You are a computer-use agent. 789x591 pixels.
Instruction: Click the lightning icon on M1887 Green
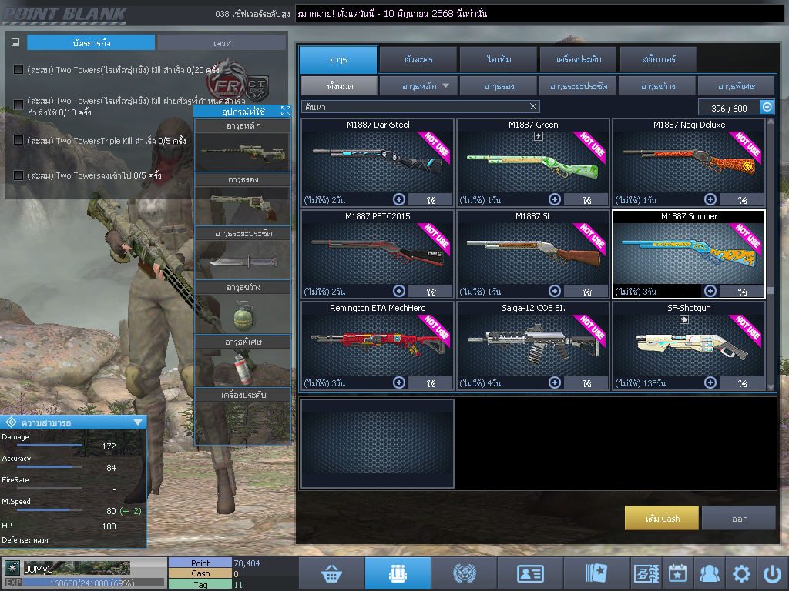pos(538,135)
